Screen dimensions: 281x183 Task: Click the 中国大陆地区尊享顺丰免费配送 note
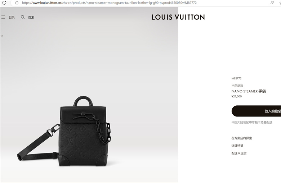[252, 122]
